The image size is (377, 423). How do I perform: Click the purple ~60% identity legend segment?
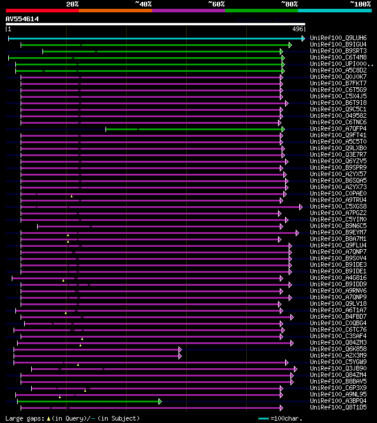click(188, 11)
